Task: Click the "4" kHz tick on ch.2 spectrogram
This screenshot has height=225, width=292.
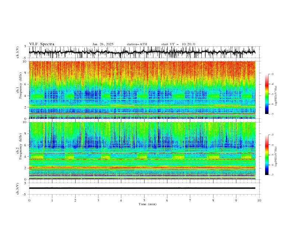Action: tap(26, 157)
